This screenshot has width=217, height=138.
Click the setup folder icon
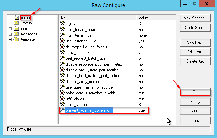click(x=16, y=18)
